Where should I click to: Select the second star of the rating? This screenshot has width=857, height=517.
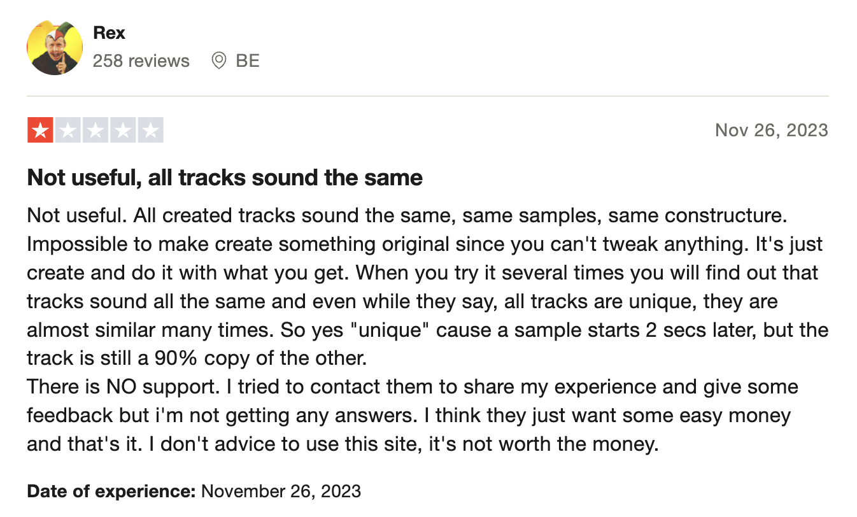coord(68,130)
